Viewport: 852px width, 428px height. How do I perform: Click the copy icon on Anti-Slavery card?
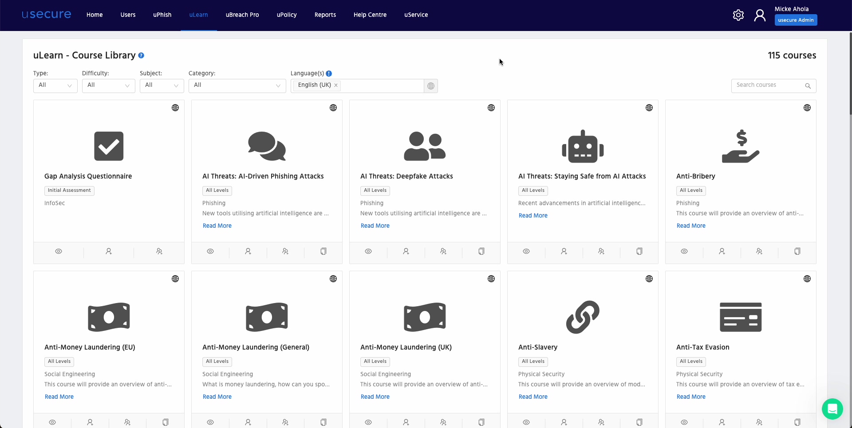point(639,423)
